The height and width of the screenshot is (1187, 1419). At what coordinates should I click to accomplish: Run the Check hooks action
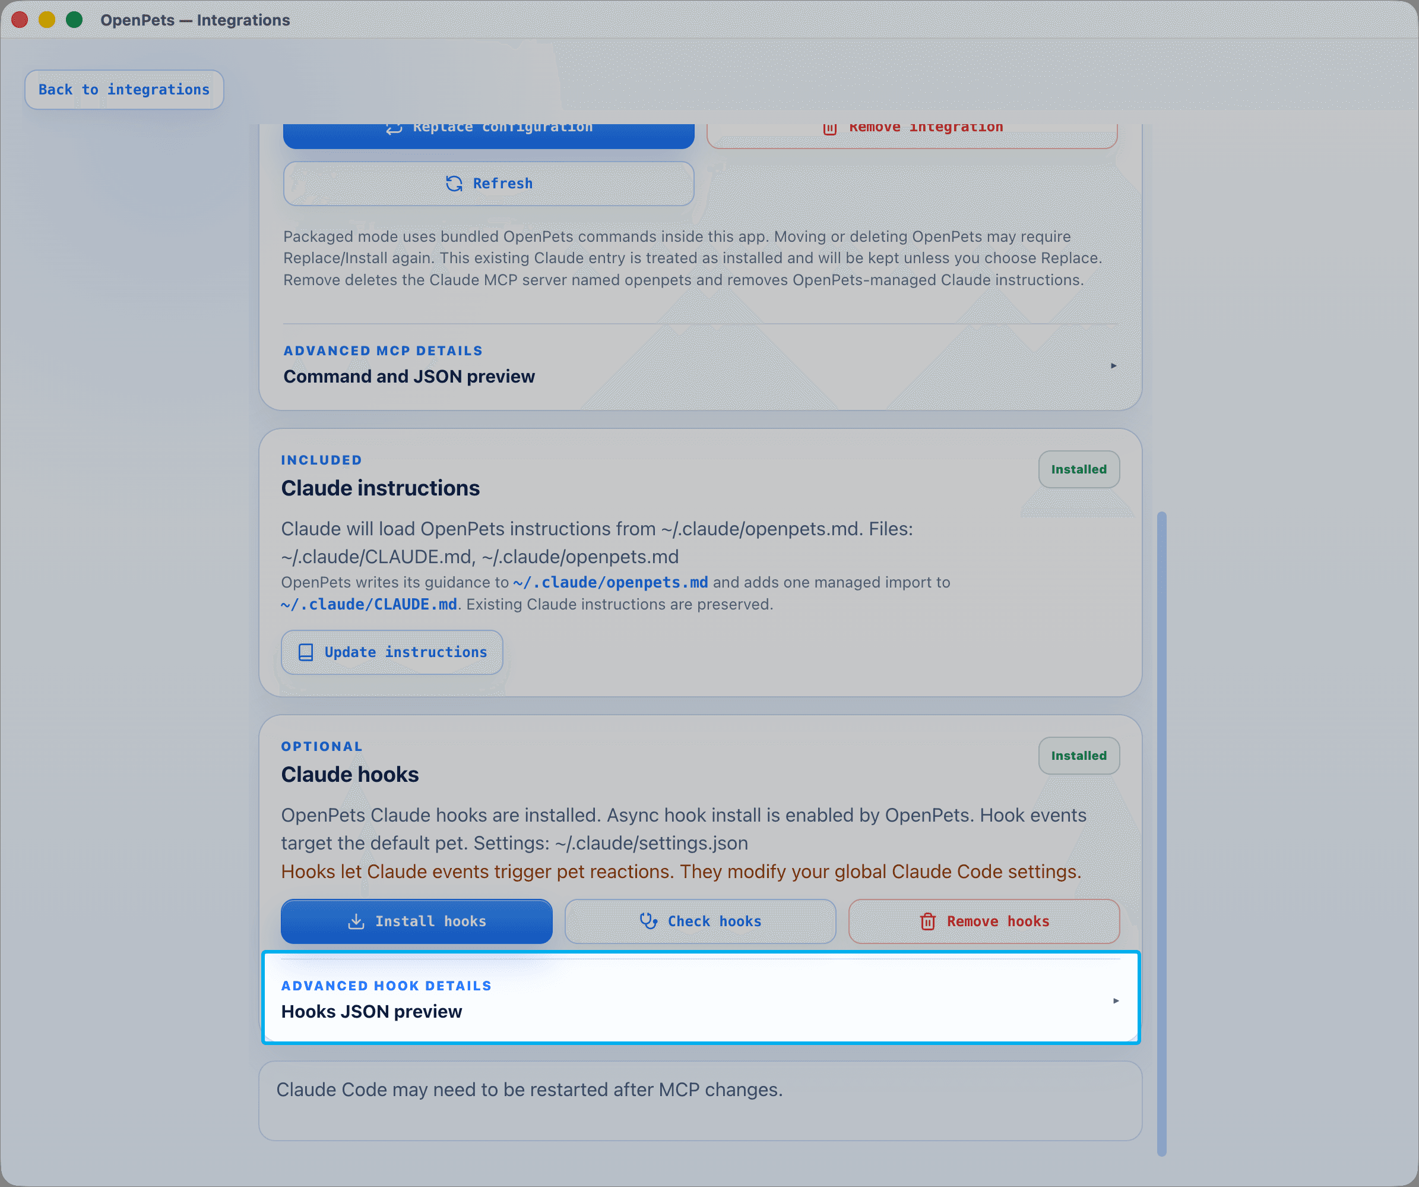coord(700,921)
